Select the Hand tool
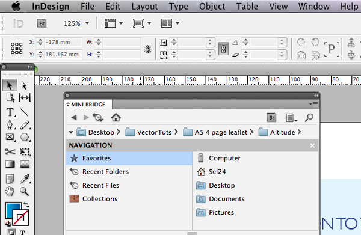Screen dimensions: 361x235 pyautogui.click(x=10, y=191)
